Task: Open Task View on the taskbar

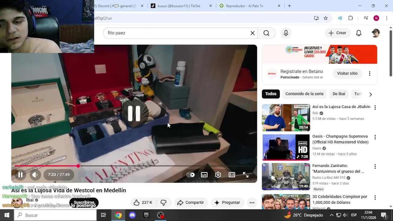Action: pos(103,215)
